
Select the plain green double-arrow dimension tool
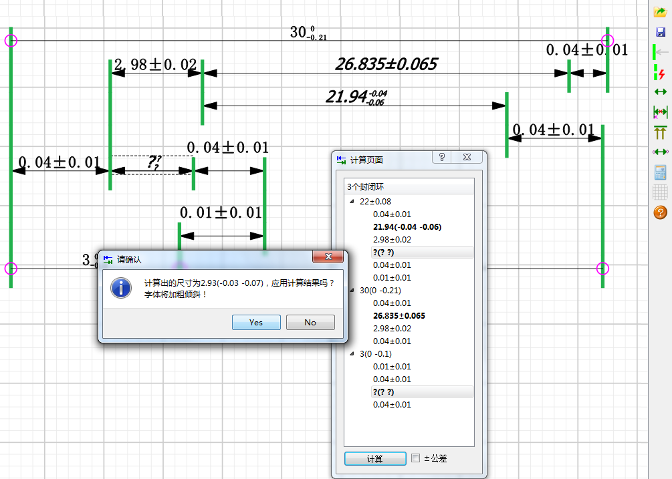[x=661, y=92]
